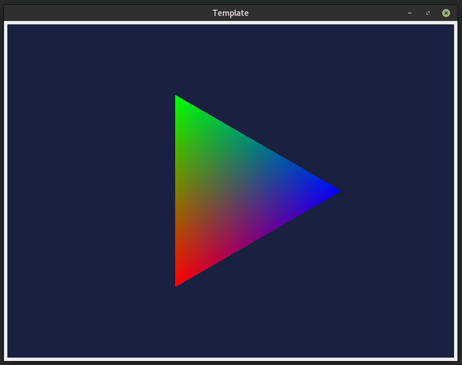This screenshot has width=462, height=365.
Task: Click the Template title bar text
Action: pos(230,13)
